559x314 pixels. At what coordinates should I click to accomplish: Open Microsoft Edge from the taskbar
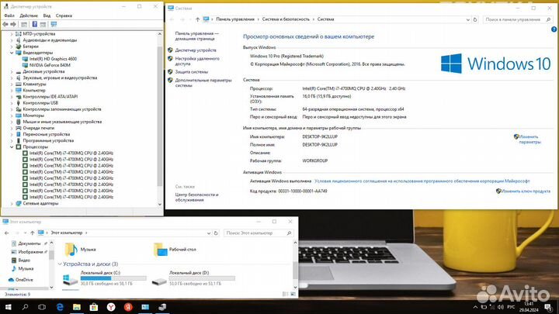coord(60,307)
